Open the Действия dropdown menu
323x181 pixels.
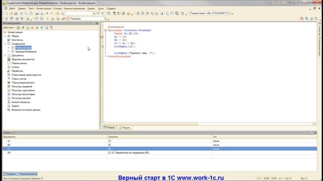click(9, 28)
